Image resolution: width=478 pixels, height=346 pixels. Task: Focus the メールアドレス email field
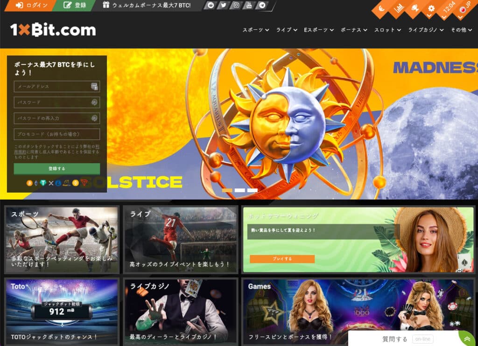pyautogui.click(x=56, y=87)
